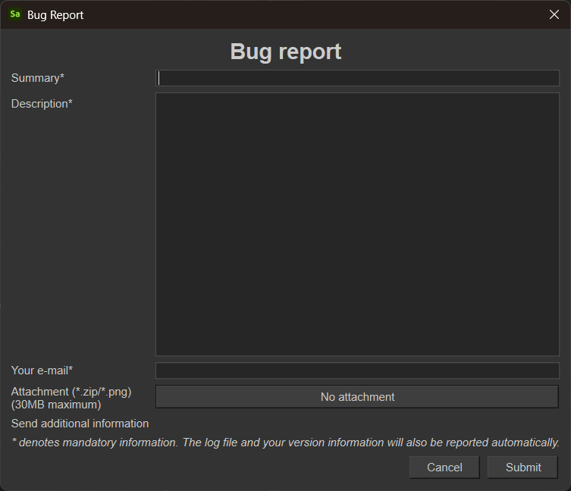Image resolution: width=571 pixels, height=491 pixels.
Task: Click the Substance Alchemist app icon
Action: 15,14
